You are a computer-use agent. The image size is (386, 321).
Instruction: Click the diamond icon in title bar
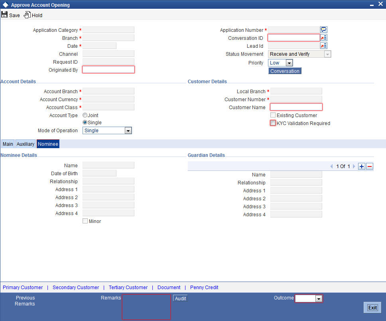click(x=5, y=5)
